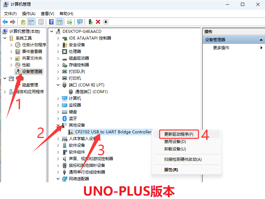This screenshot has height=199, width=265.
Task: Click the Update device driver toolbar icon
Action: [70, 22]
